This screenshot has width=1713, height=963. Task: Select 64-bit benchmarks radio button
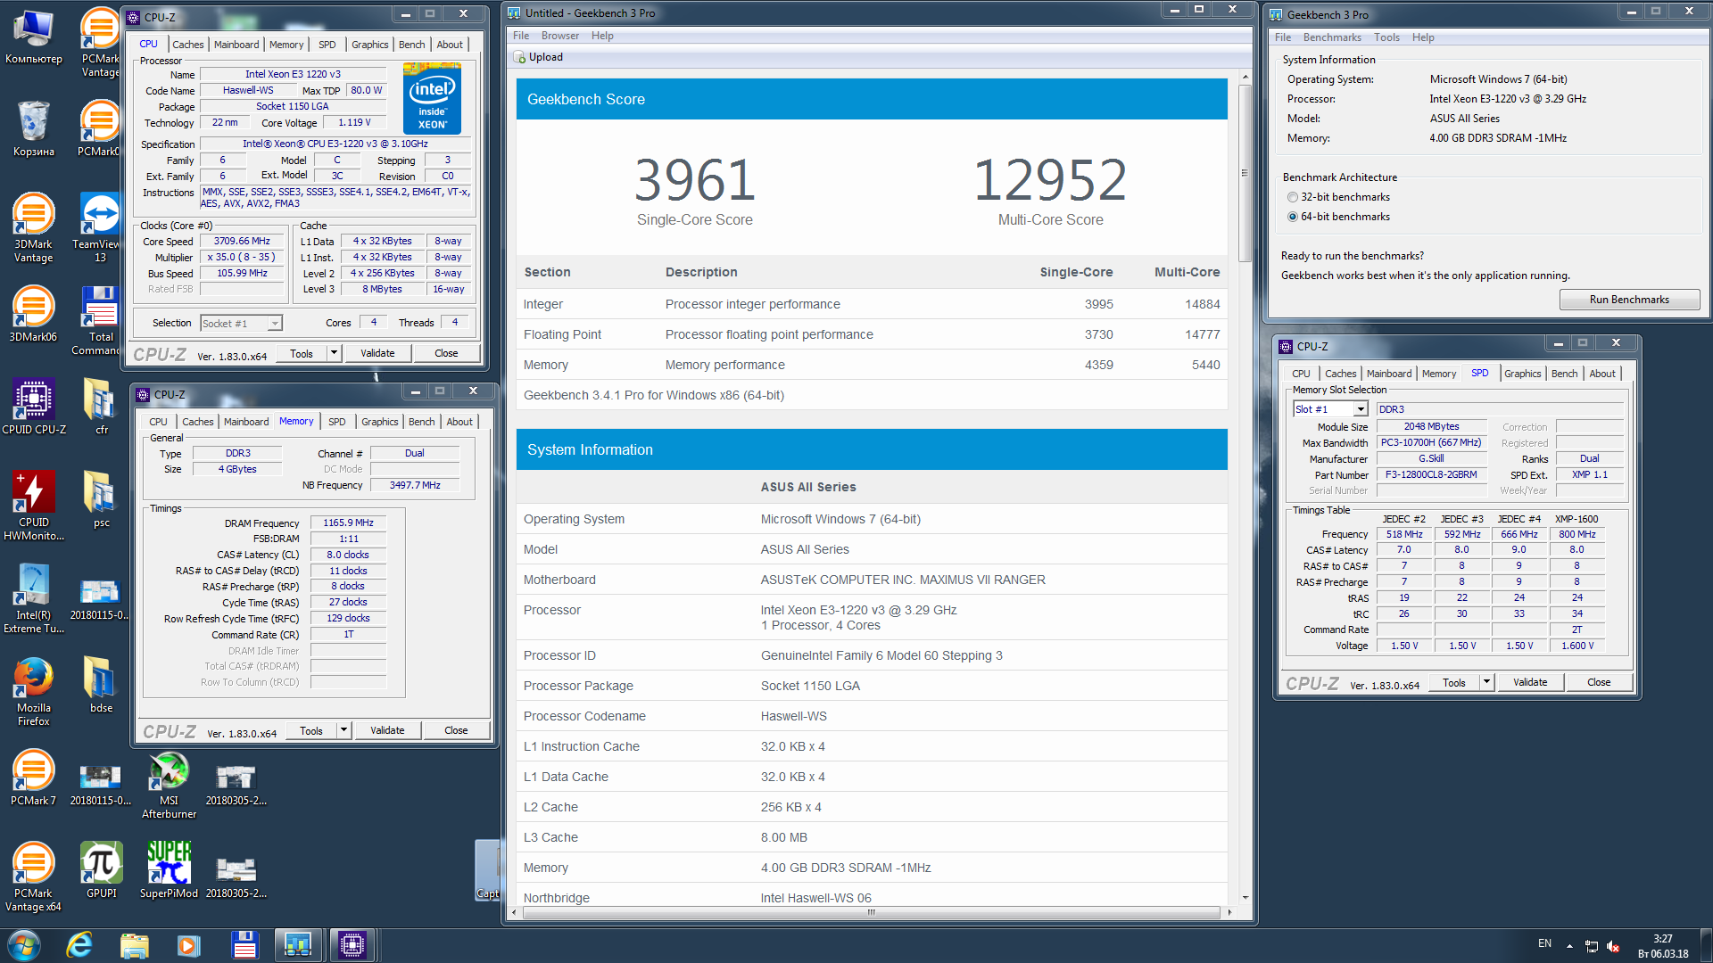coord(1292,217)
